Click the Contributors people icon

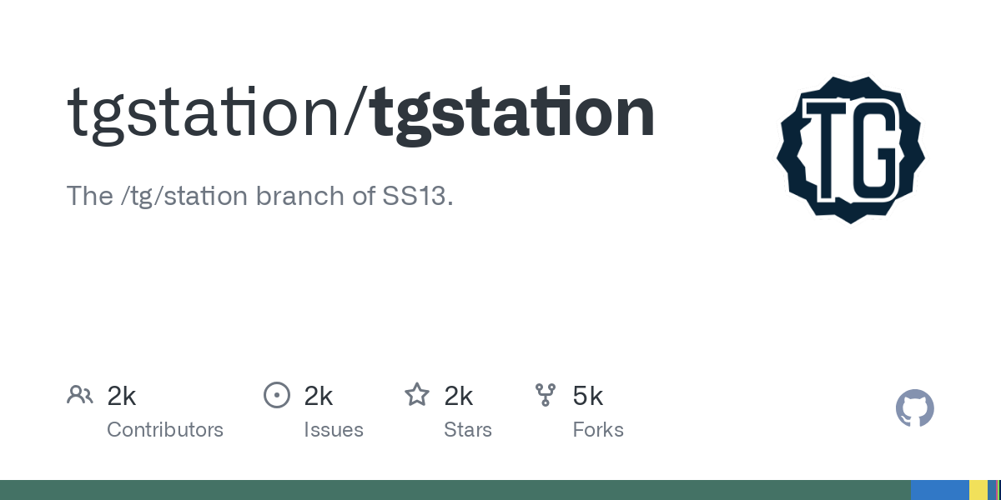[80, 395]
